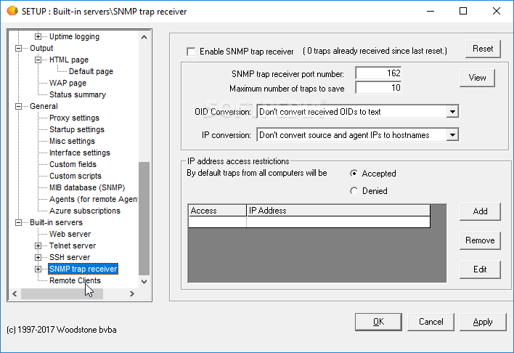Image resolution: width=514 pixels, height=353 pixels.
Task: Click the SETUP window title icon
Action: point(12,11)
